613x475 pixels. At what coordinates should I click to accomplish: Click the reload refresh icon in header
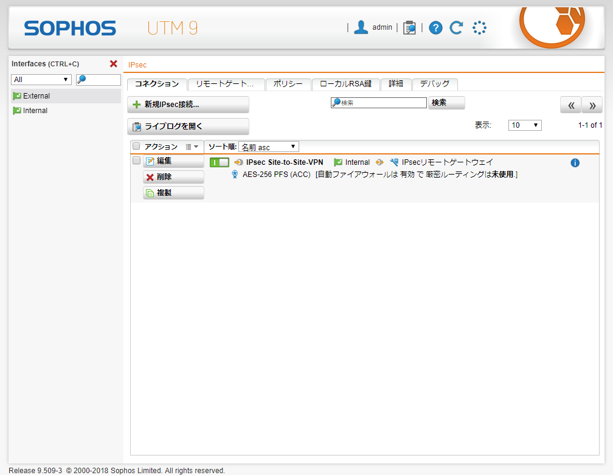click(x=456, y=27)
